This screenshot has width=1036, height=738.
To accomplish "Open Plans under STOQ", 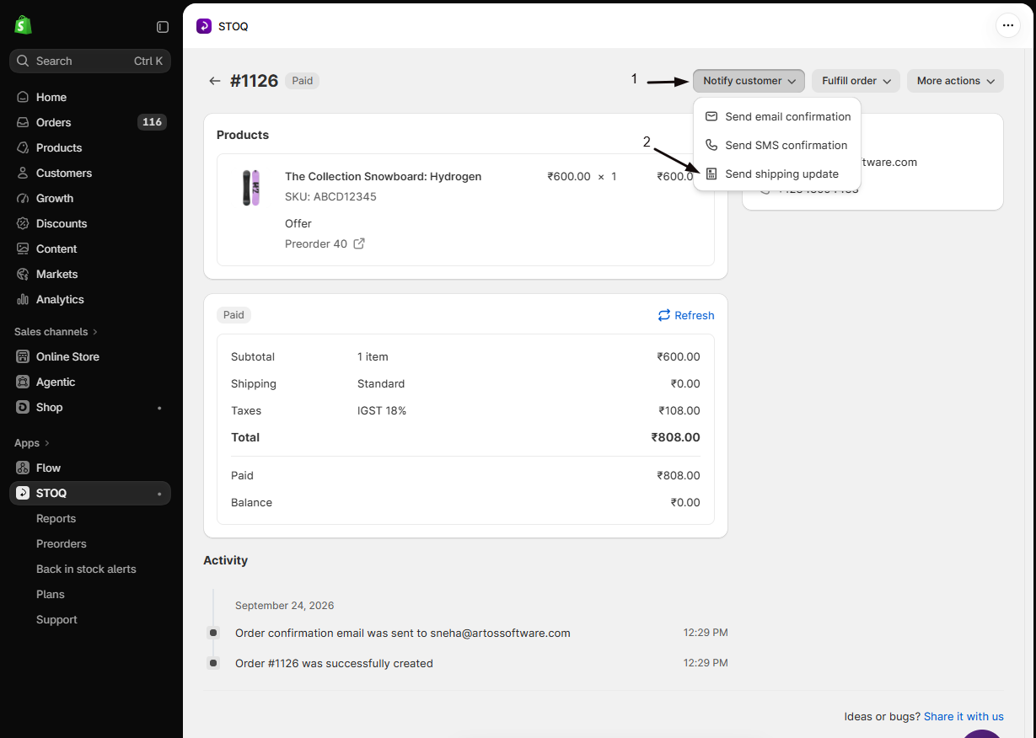I will (50, 594).
